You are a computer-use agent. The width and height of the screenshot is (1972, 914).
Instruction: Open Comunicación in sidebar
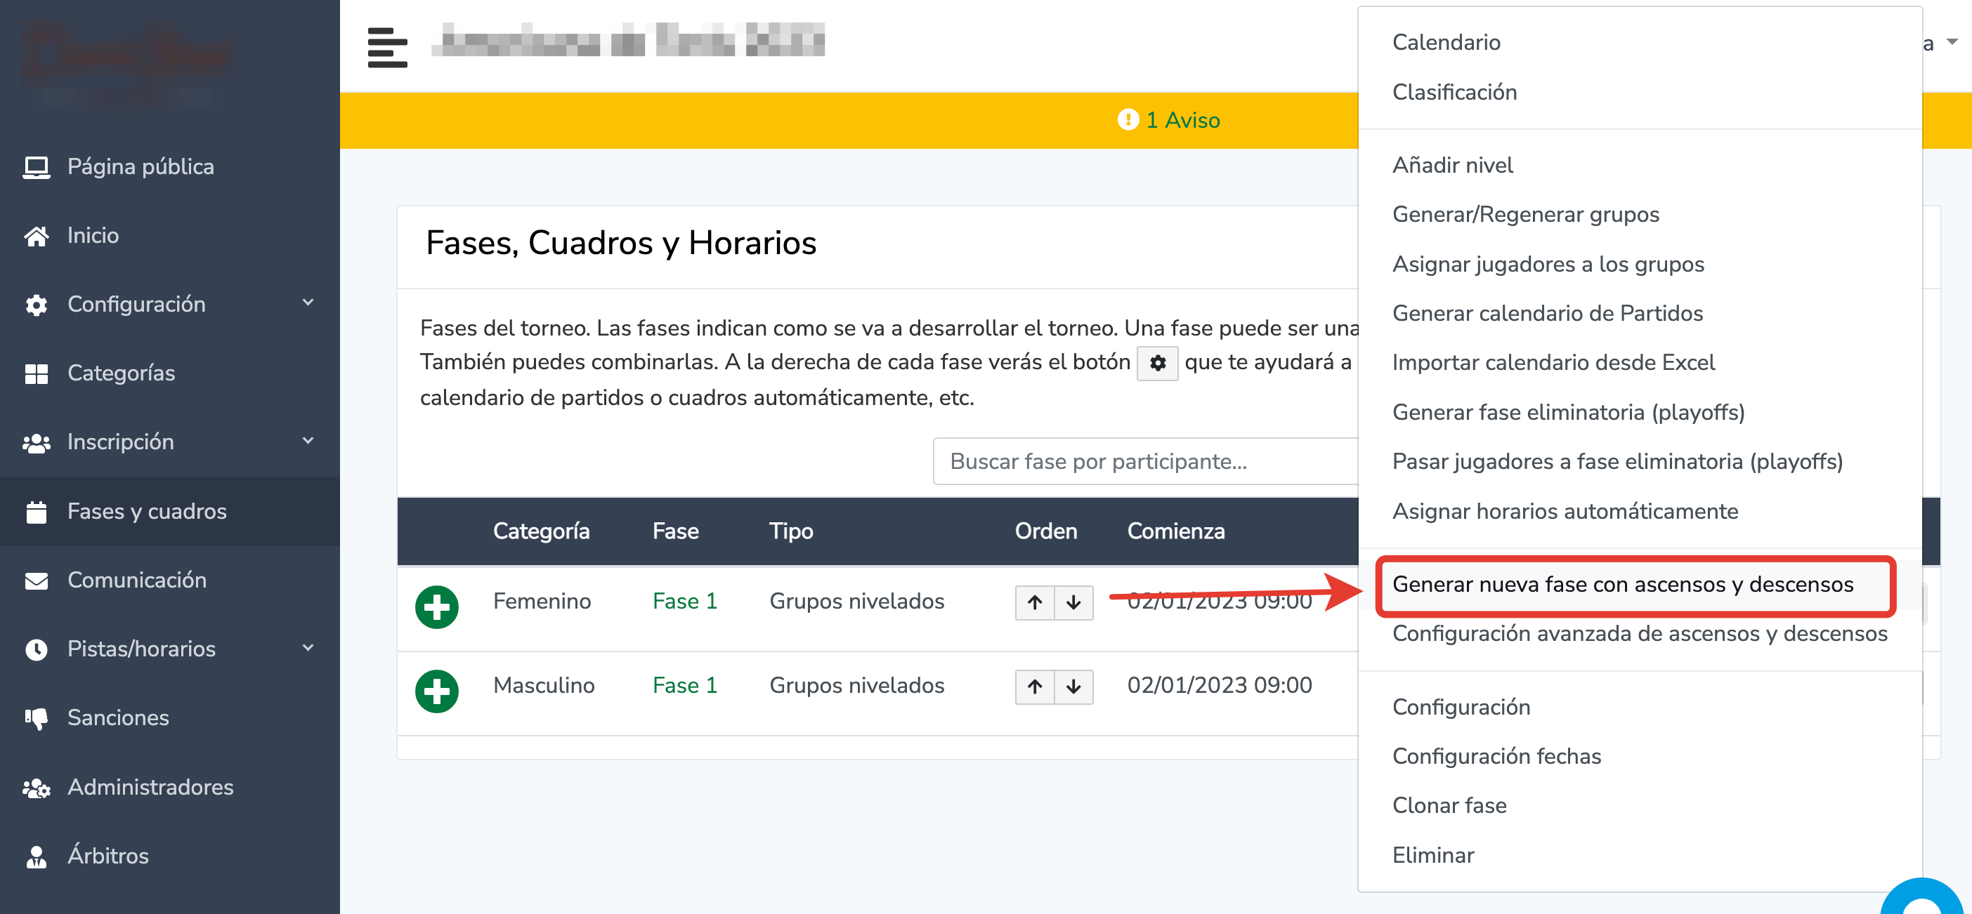(x=137, y=580)
